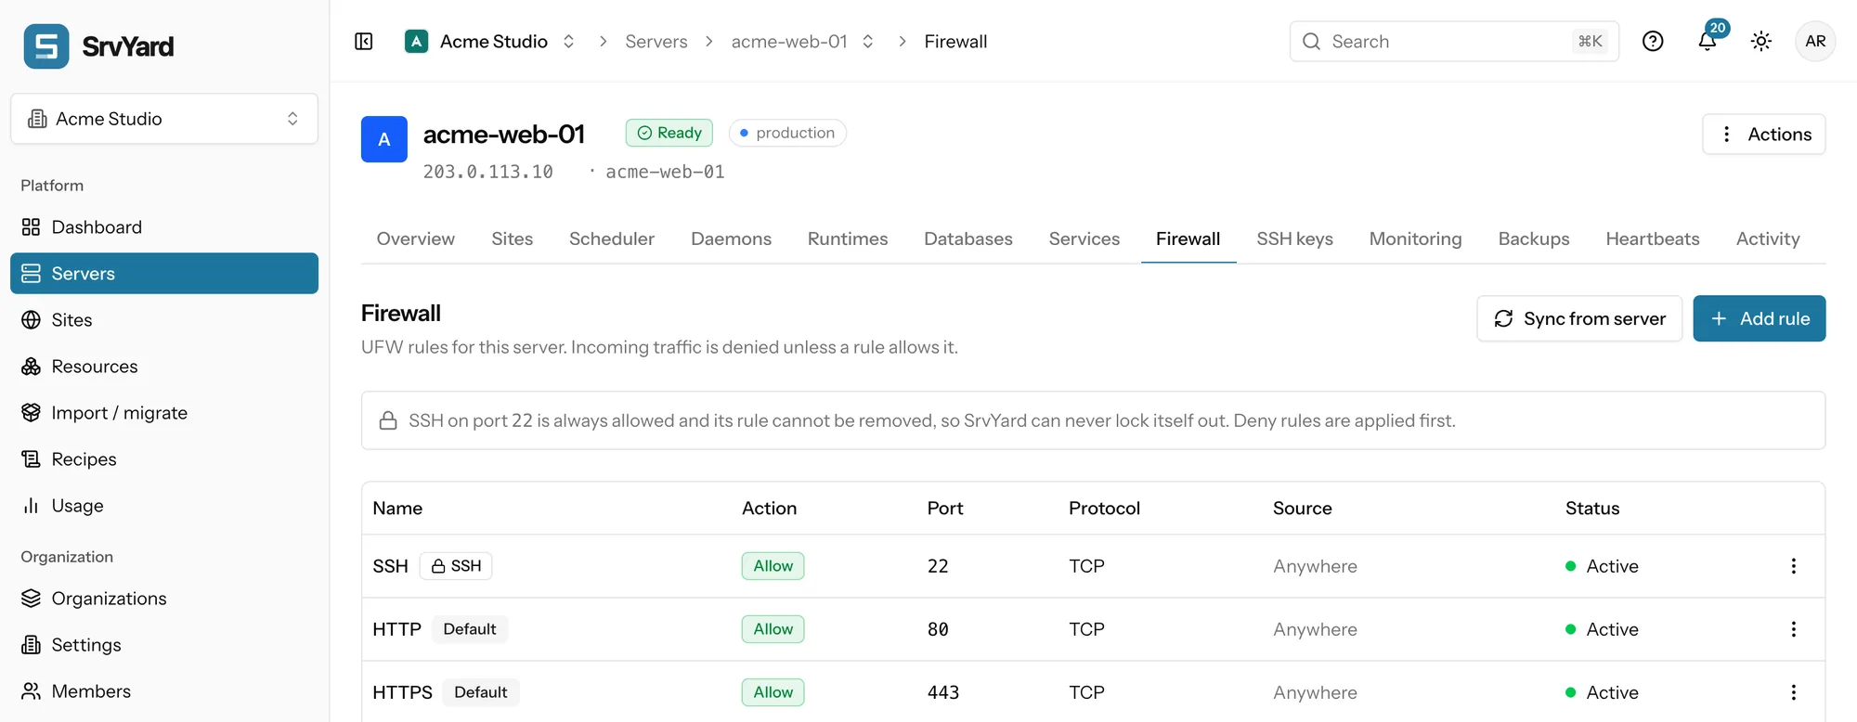The height and width of the screenshot is (722, 1857).
Task: Click the Servers breadcrumb link
Action: pyautogui.click(x=656, y=42)
